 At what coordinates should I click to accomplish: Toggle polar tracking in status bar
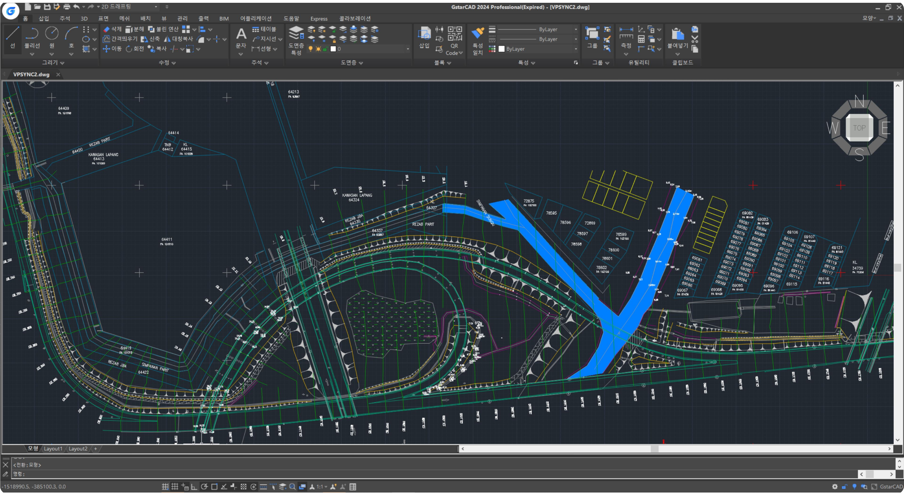pos(204,486)
